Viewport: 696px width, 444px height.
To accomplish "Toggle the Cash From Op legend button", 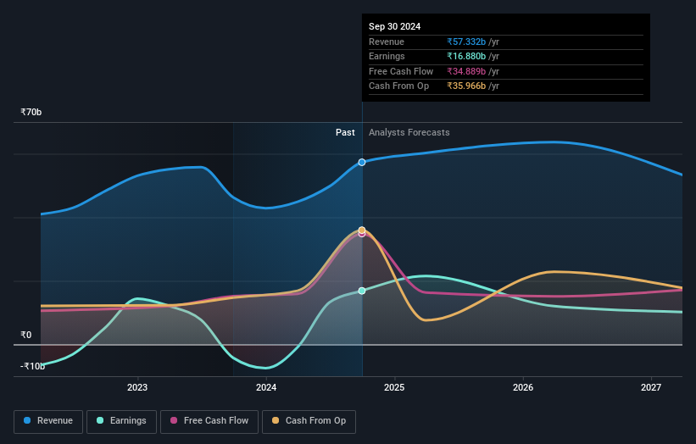I will [x=309, y=421].
